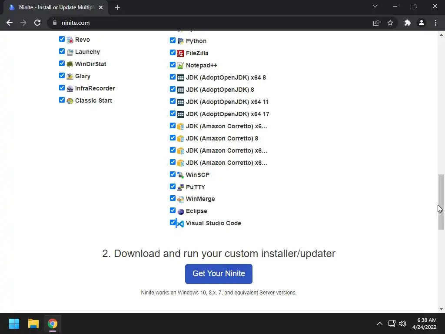Open Chrome three-dot menu
This screenshot has width=445, height=334.
435,23
